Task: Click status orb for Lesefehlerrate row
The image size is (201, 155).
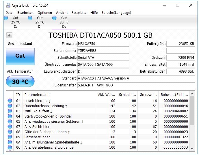Action: [x=10, y=101]
